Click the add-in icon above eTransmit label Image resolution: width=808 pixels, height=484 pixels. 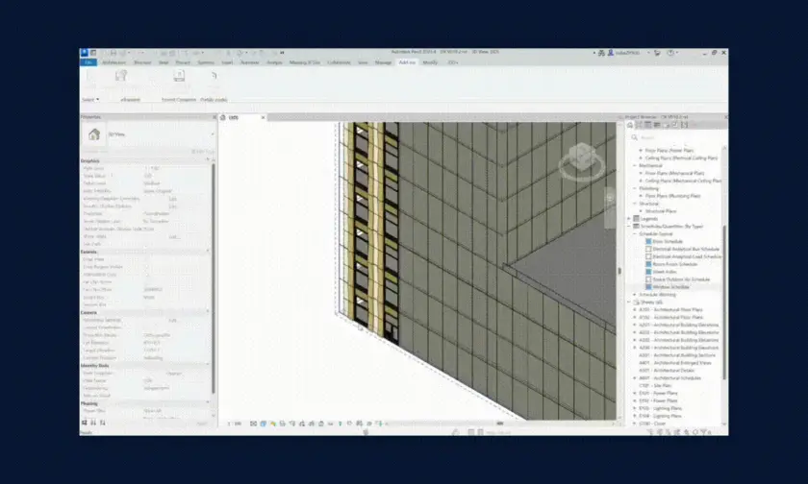tap(121, 76)
